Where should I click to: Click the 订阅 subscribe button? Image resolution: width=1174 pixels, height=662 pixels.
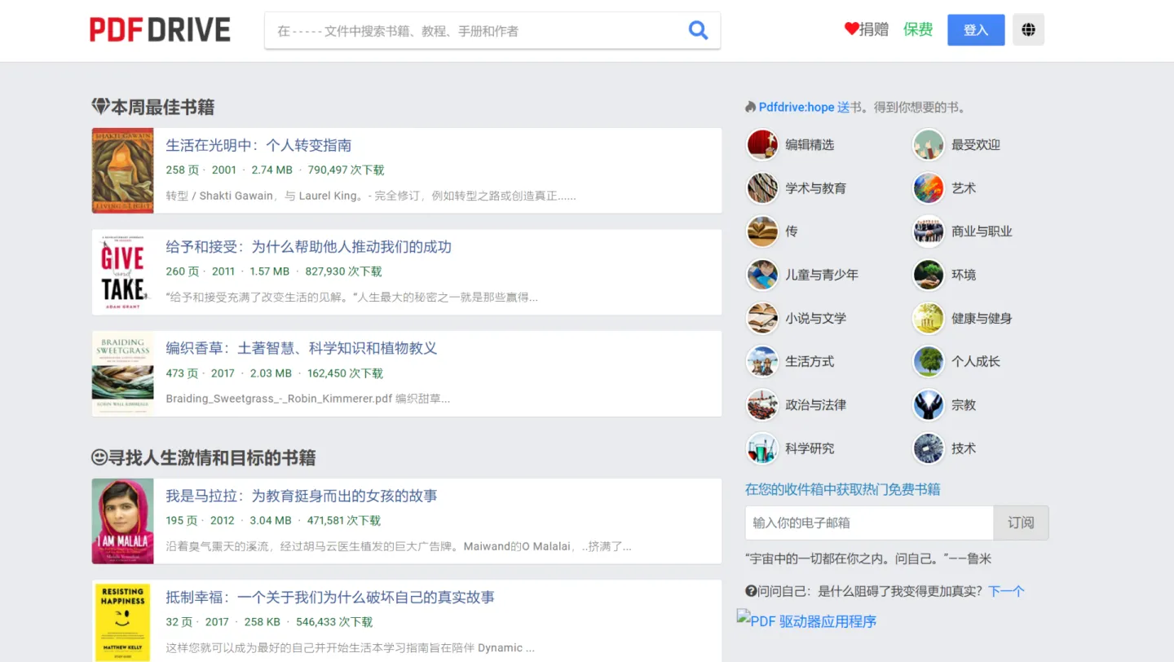coord(1021,523)
